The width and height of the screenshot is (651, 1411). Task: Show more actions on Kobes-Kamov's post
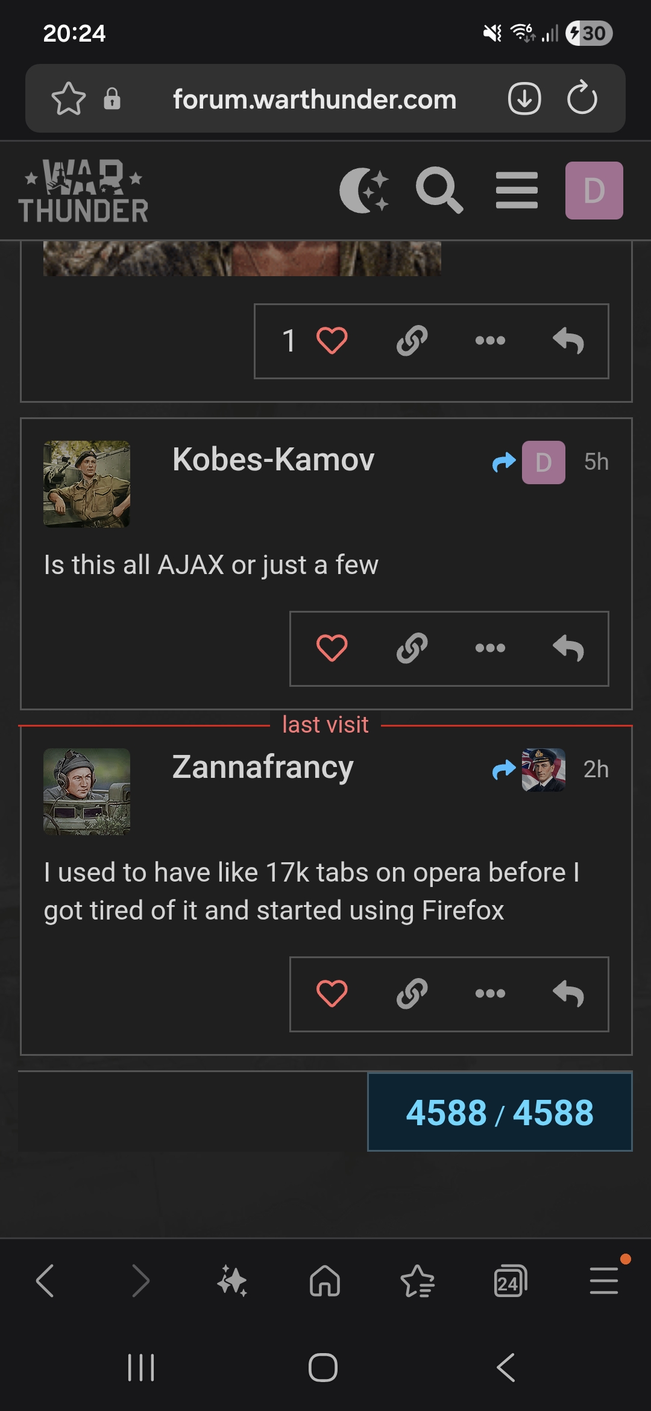click(x=490, y=649)
